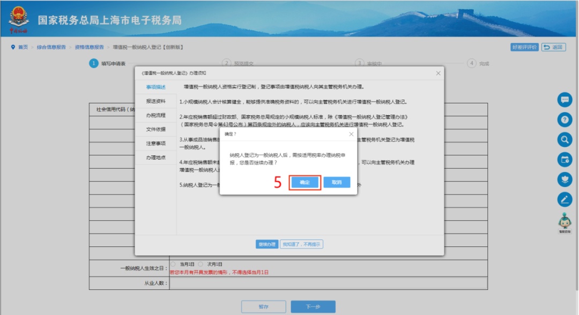The height and width of the screenshot is (315, 579).
Task: Confirm with the 确定 button
Action: [x=305, y=182]
